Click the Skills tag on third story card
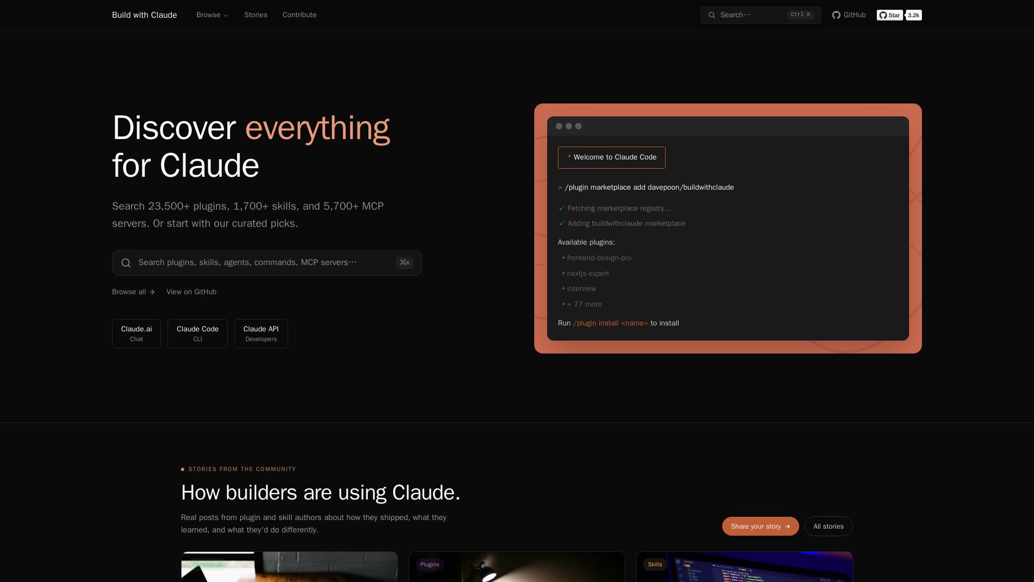The width and height of the screenshot is (1034, 582). (x=655, y=565)
